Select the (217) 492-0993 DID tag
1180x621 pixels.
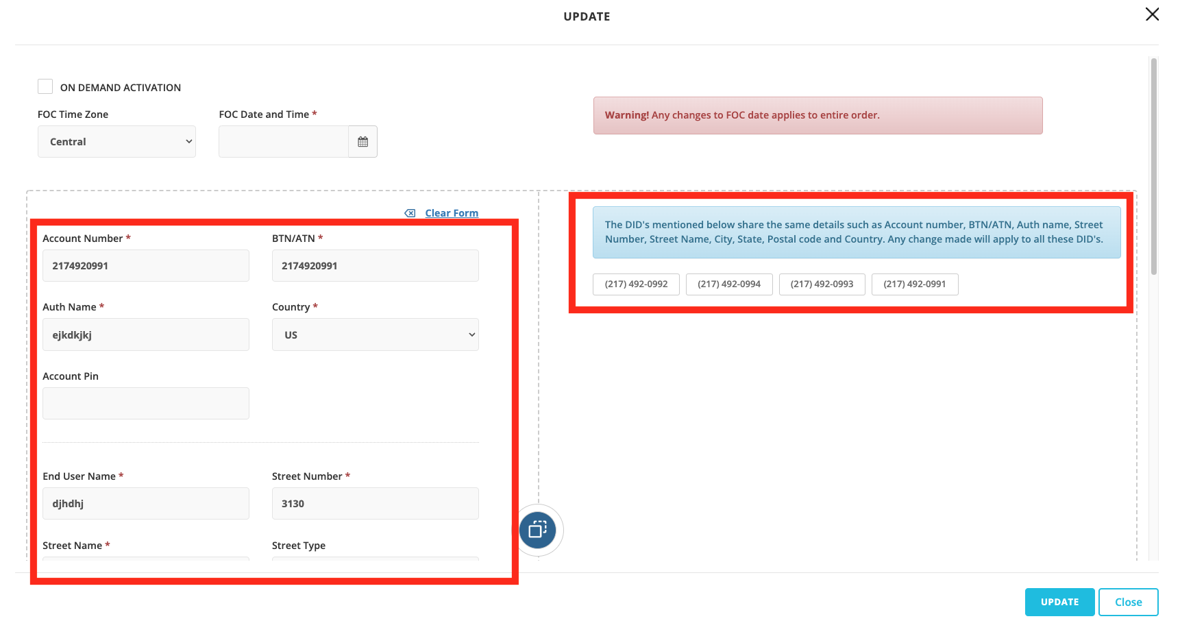point(822,284)
